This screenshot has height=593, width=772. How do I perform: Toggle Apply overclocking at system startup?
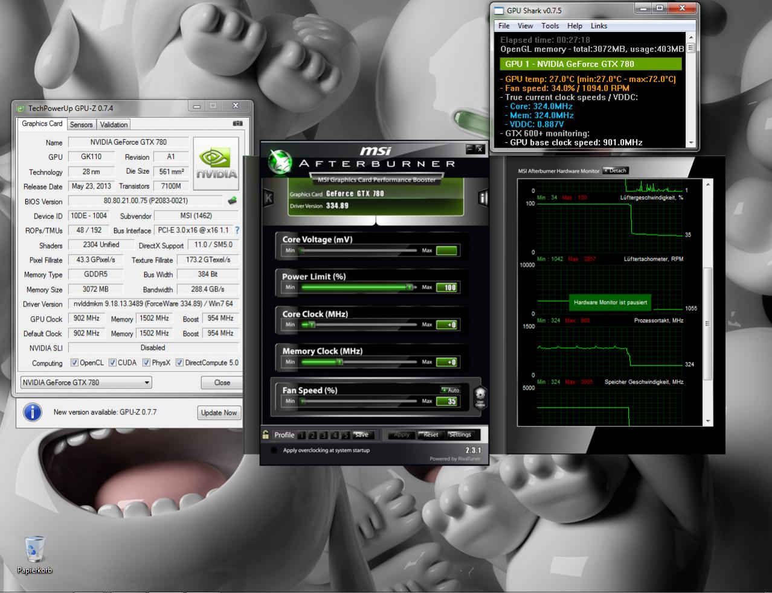274,450
